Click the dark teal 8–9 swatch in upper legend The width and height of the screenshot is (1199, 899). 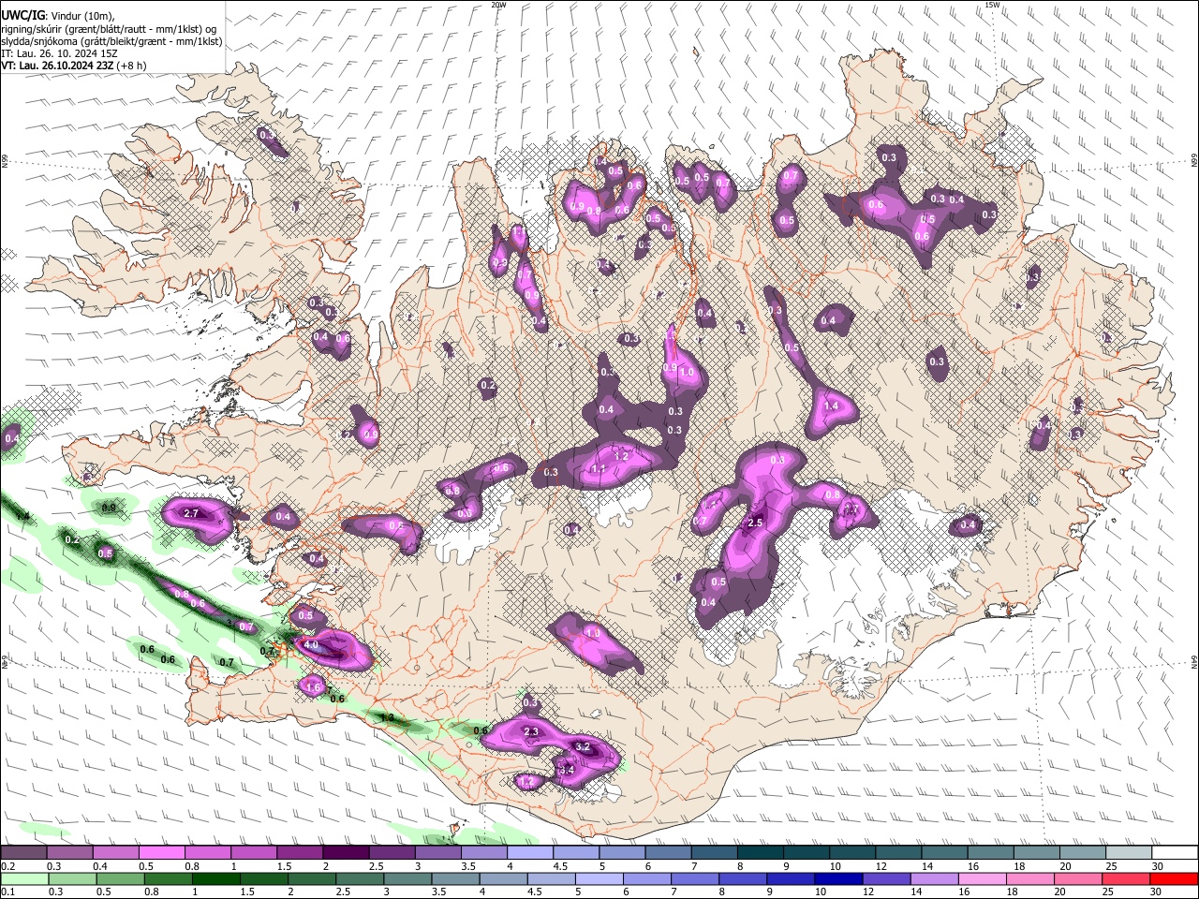[760, 853]
